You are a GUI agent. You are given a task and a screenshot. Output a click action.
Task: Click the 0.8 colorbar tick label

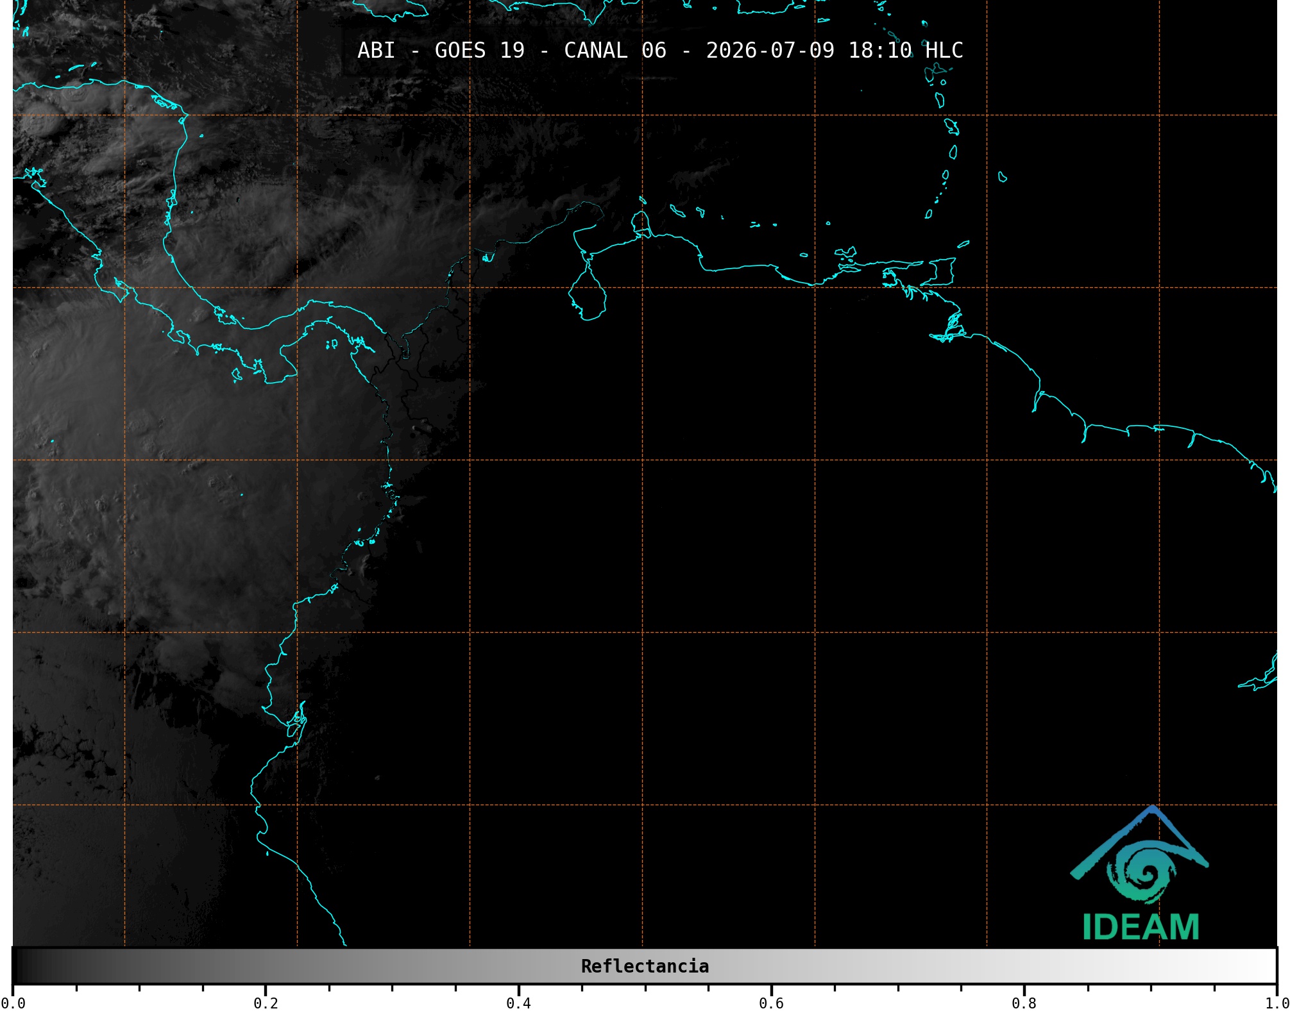pyautogui.click(x=1024, y=1003)
